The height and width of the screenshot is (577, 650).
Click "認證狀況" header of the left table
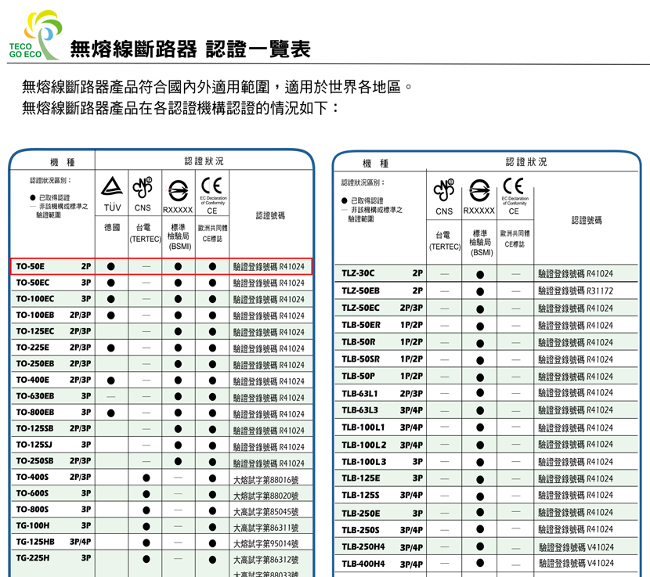[204, 161]
